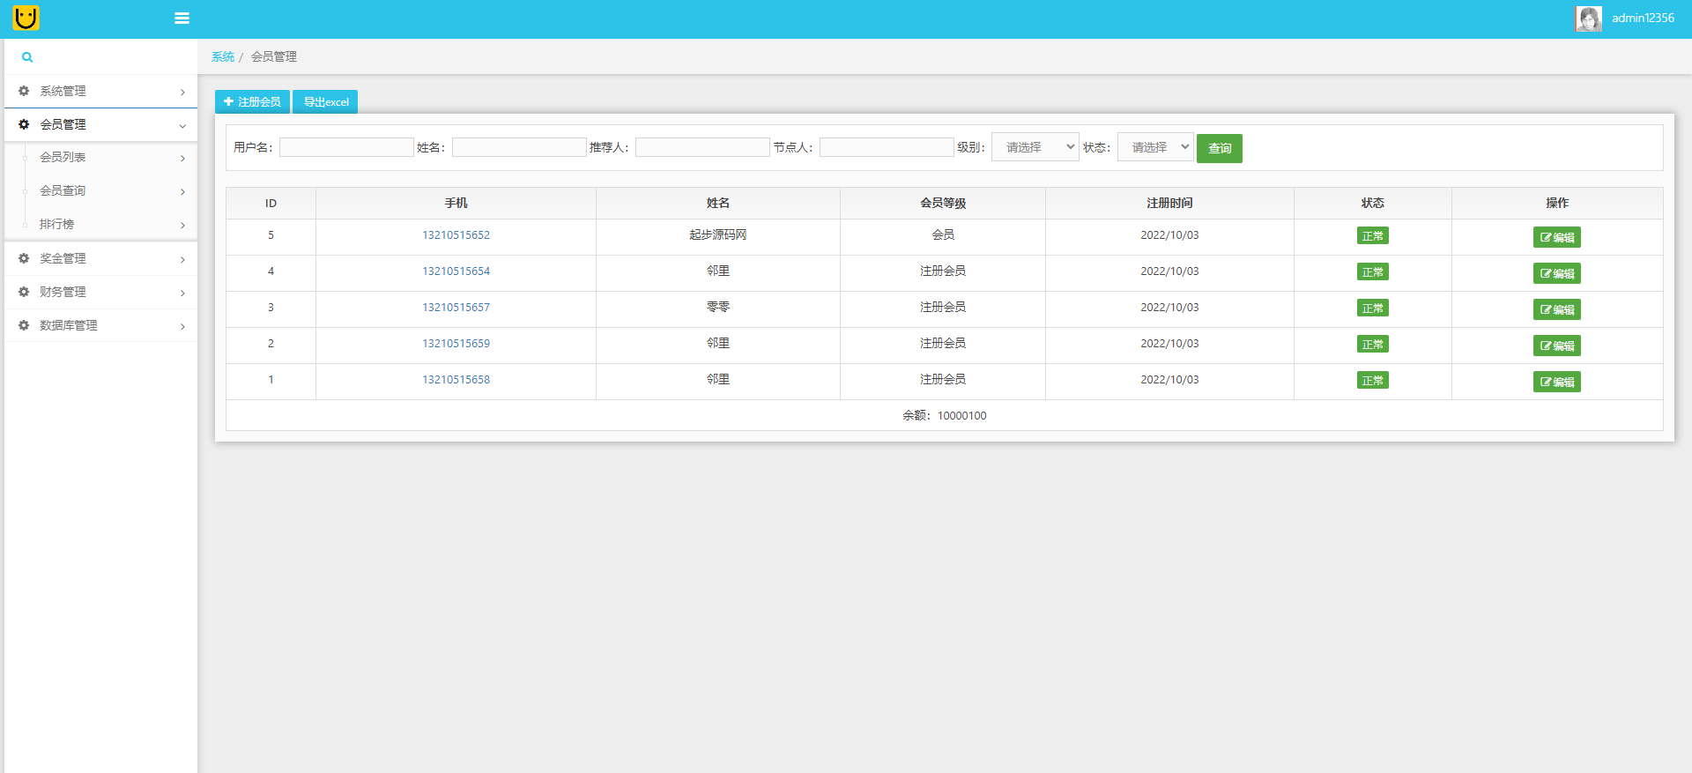Open phone link 13210515654
This screenshot has width=1692, height=773.
456,271
